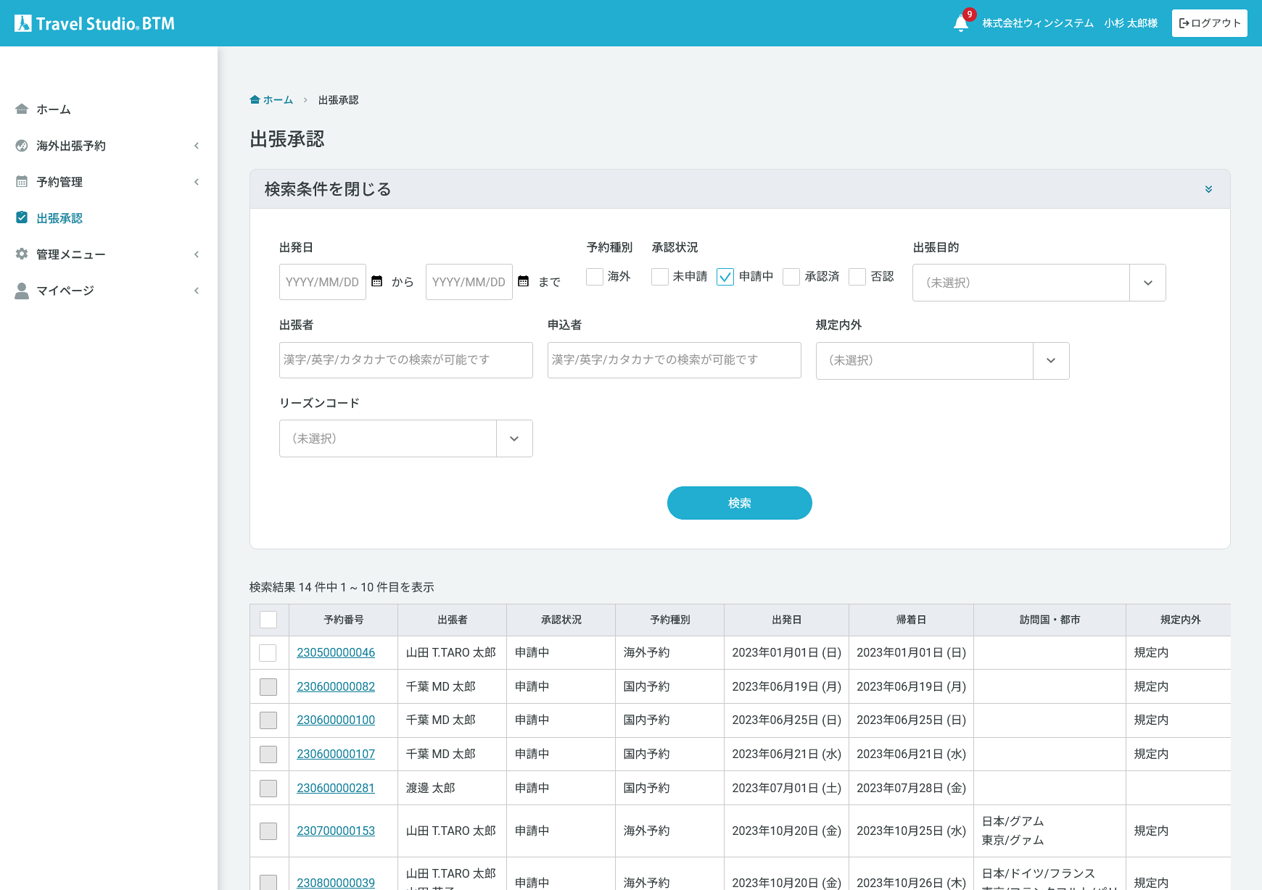Viewport: 1262px width, 890px height.
Task: Click the ログアウト button
Action: 1209,23
